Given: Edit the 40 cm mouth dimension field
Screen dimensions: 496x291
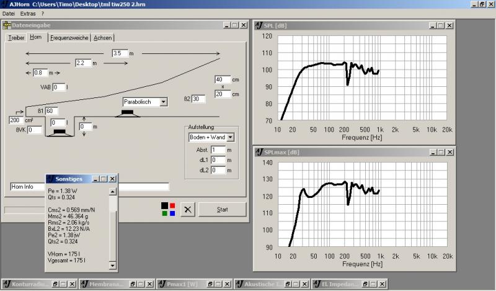Looking at the screenshot, I should (x=223, y=79).
